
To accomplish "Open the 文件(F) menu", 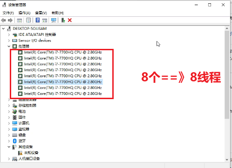I will [x=8, y=13].
